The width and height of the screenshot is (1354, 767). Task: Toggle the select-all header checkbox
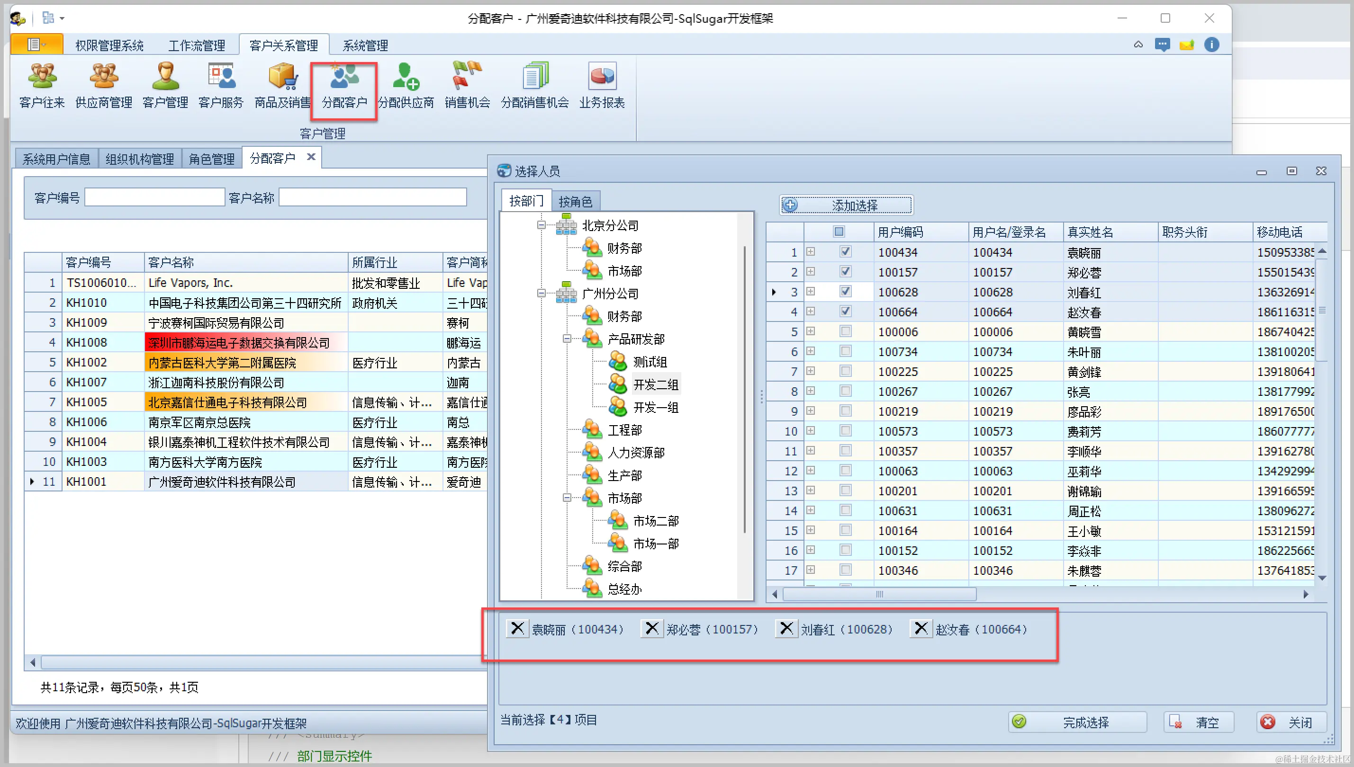coord(839,231)
